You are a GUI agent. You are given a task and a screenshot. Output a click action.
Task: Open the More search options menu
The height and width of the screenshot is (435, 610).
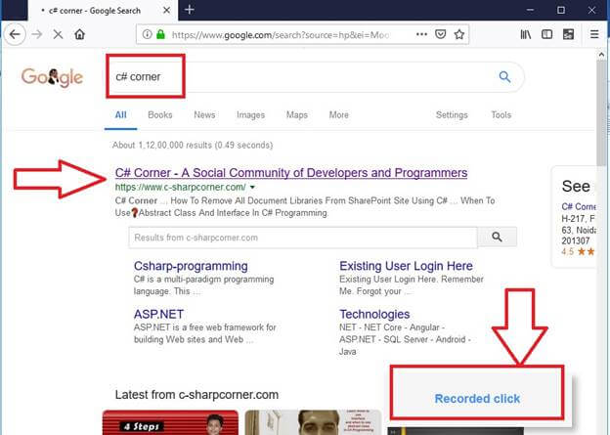339,114
